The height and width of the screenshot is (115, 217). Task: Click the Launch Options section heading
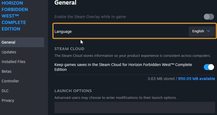click(73, 91)
